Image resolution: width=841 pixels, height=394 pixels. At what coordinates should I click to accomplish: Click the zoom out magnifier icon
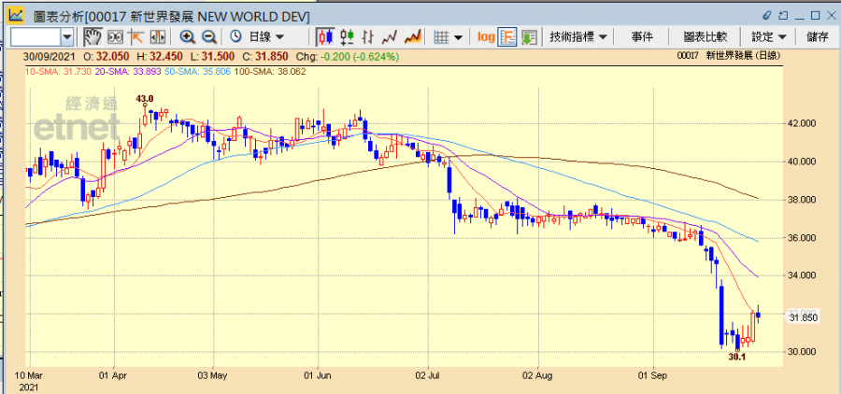tap(209, 36)
